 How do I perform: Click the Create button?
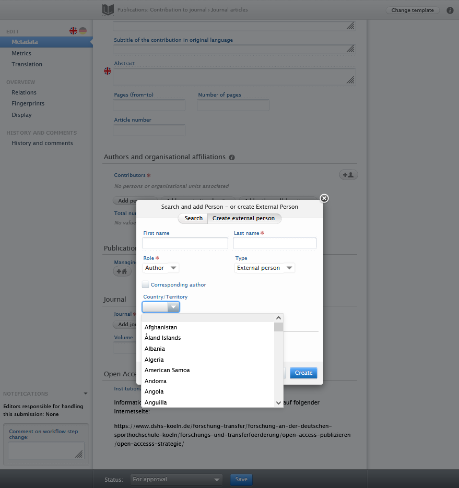[303, 373]
